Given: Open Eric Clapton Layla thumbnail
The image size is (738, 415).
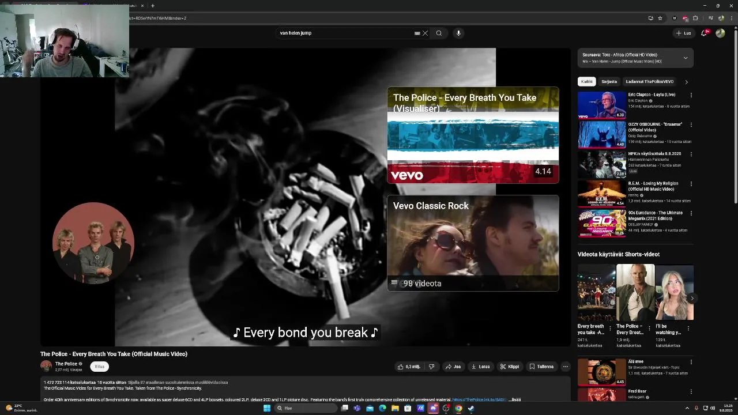Looking at the screenshot, I should click(602, 105).
